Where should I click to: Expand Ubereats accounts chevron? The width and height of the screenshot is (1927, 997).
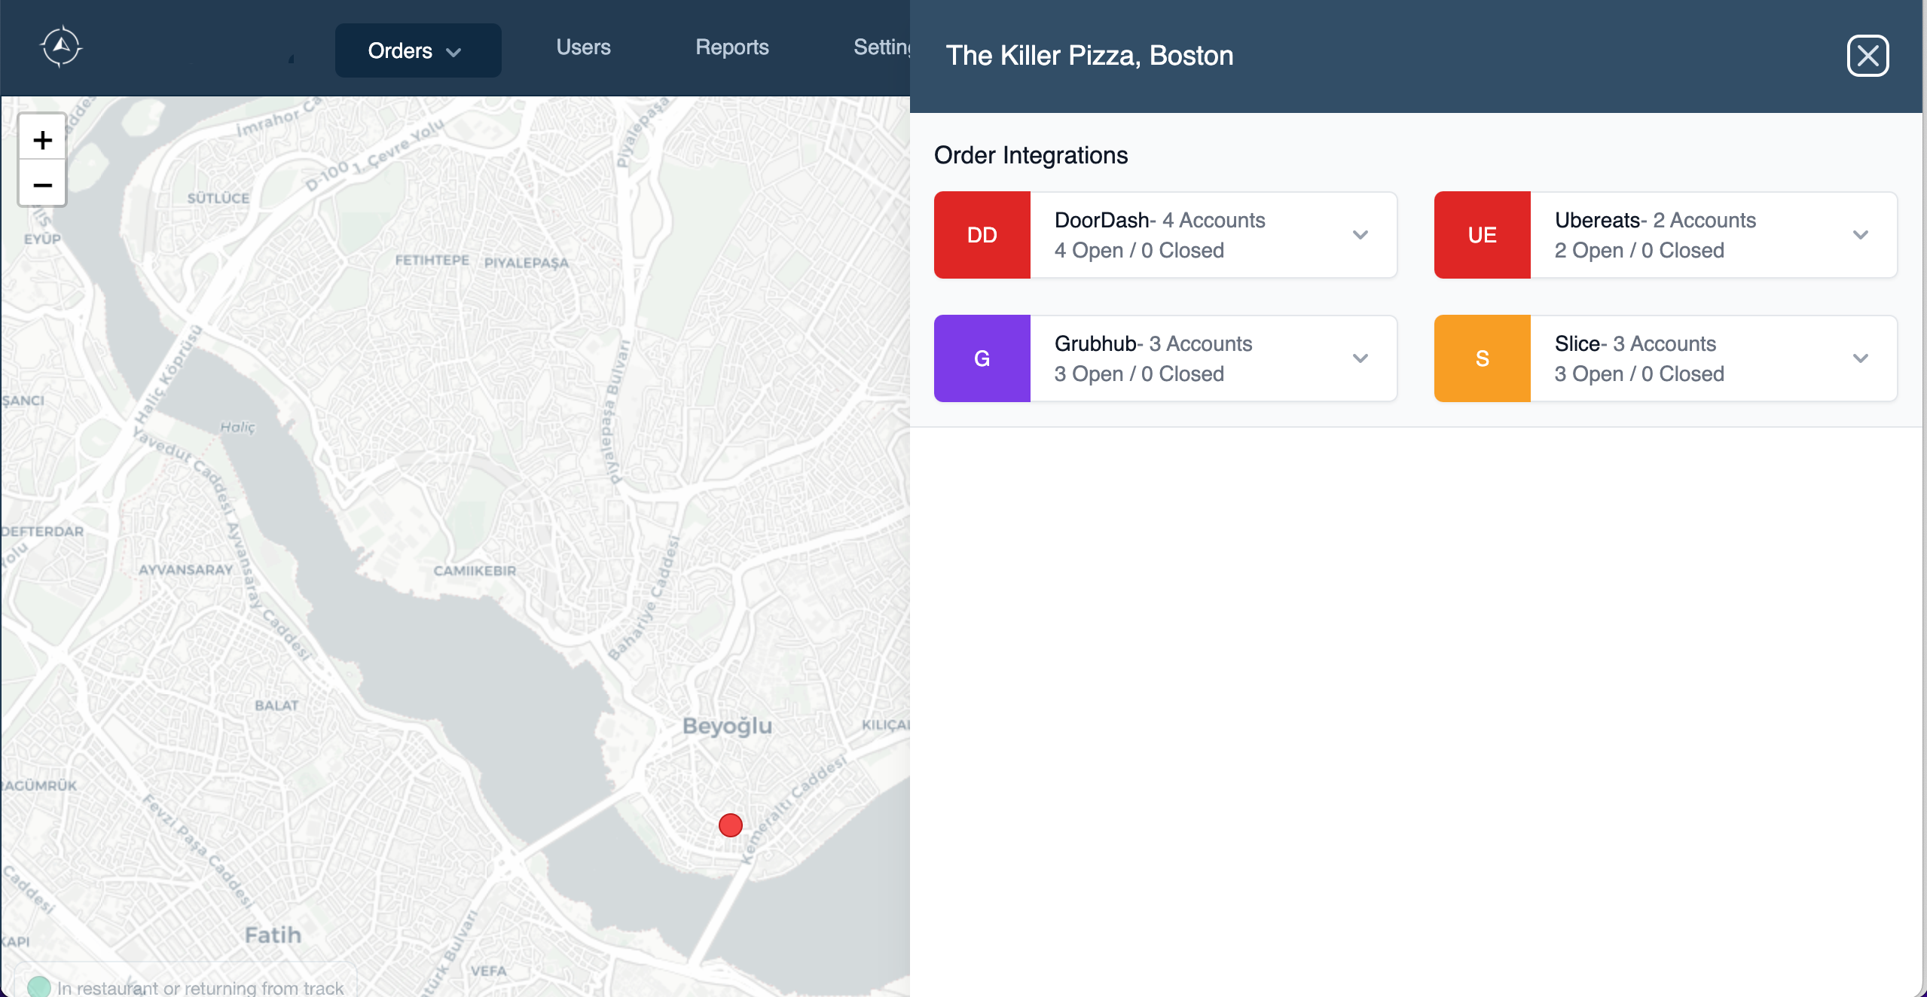[x=1860, y=235]
